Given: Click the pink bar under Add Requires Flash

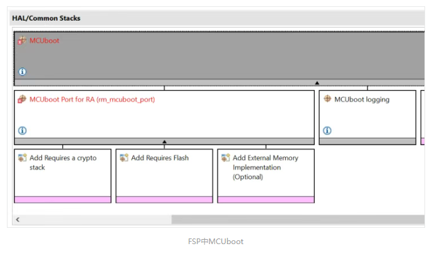Looking at the screenshot, I should tap(164, 200).
